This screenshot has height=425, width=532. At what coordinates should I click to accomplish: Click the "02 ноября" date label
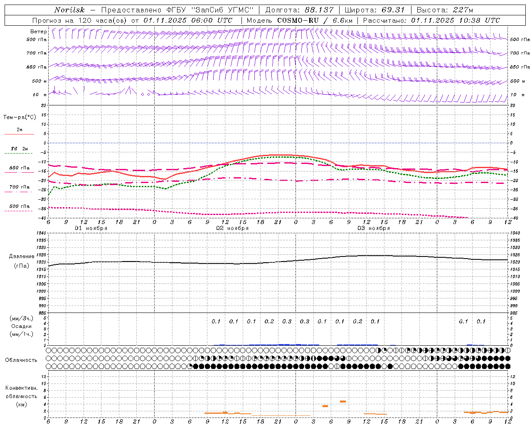pyautogui.click(x=232, y=228)
